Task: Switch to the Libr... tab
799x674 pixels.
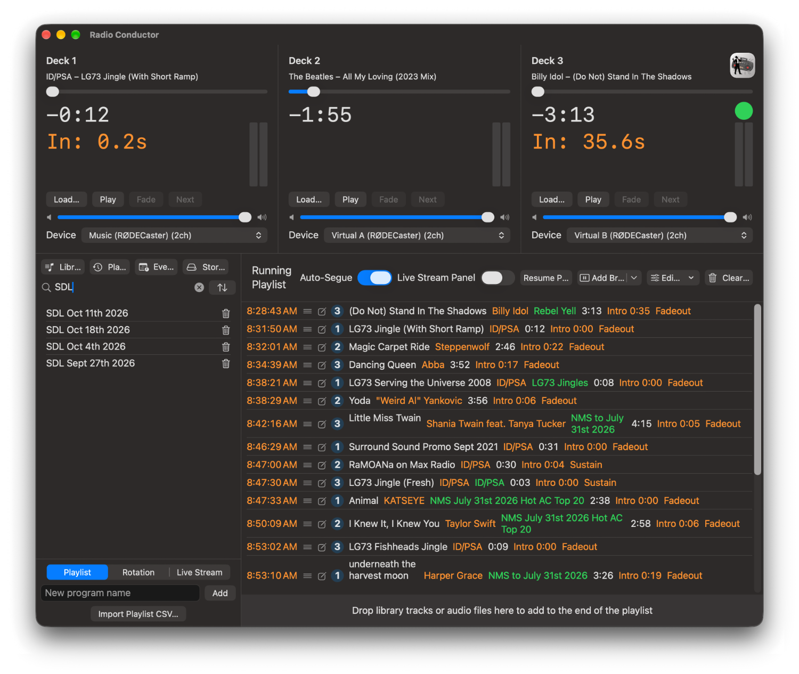Action: tap(63, 267)
